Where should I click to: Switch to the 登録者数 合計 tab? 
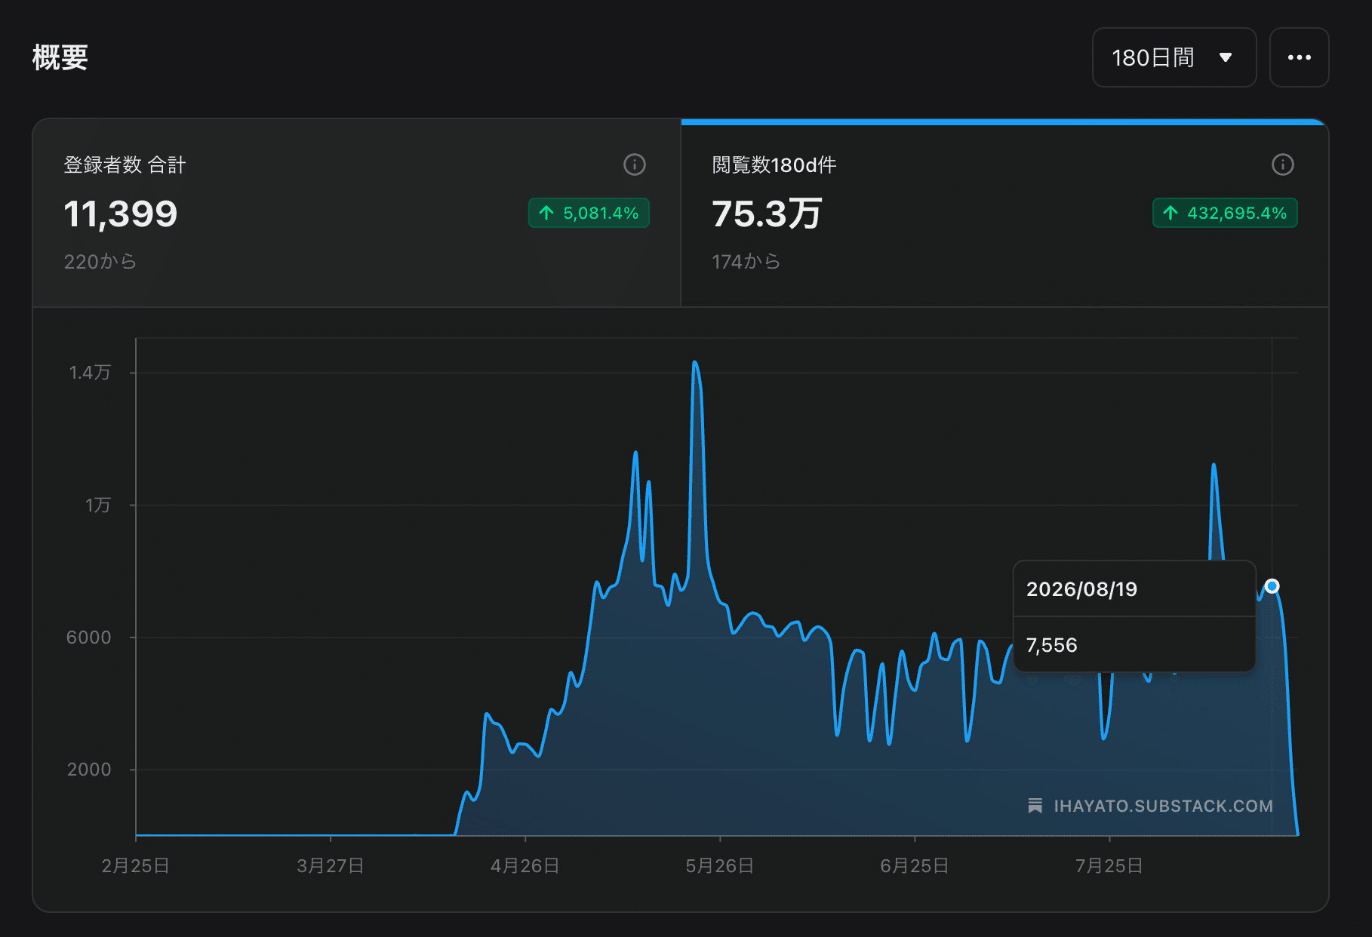click(x=357, y=213)
